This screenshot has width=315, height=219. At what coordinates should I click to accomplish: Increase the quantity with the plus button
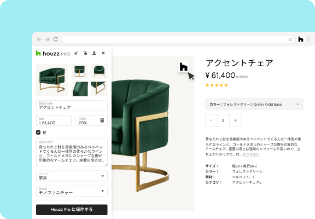[x=235, y=120]
